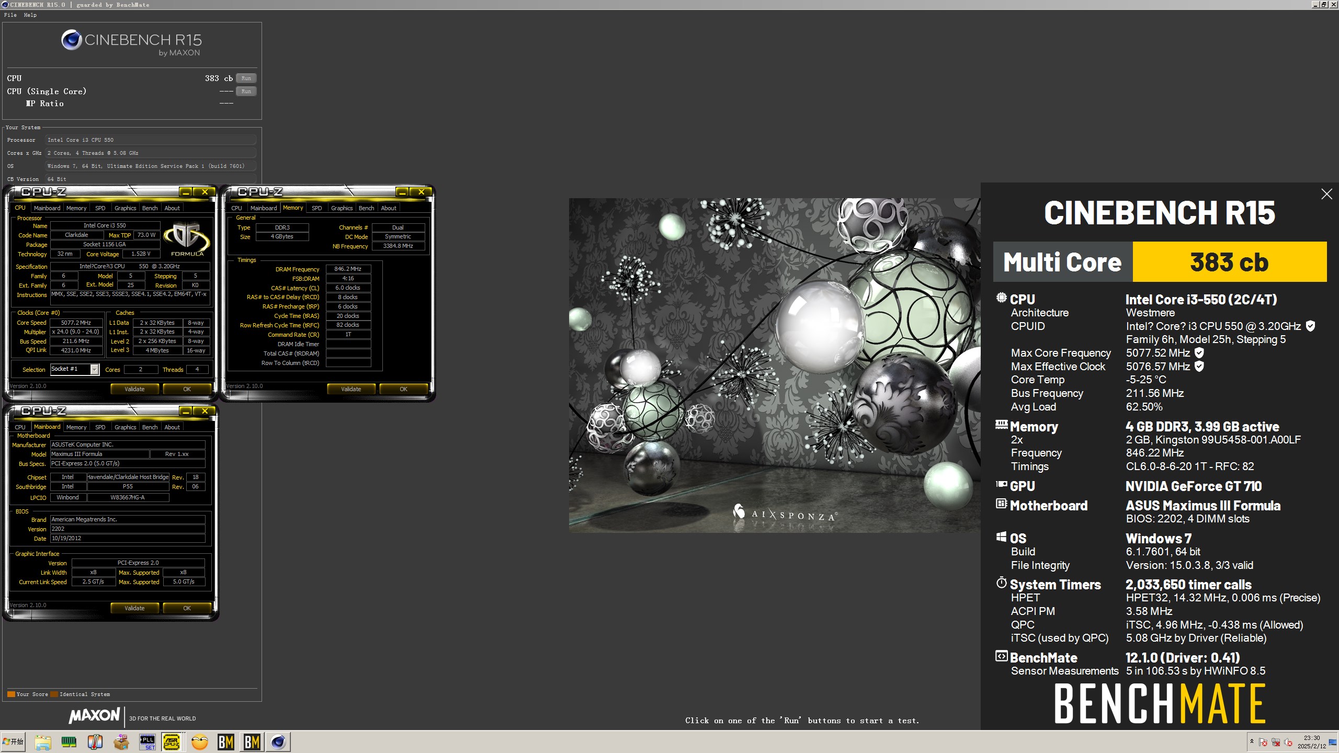Click the Windows OS logo icon in BenchMate panel
The image size is (1339, 753).
[1001, 537]
